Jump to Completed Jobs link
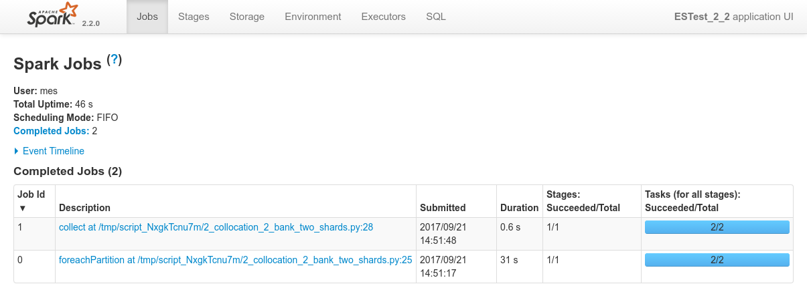 tap(51, 131)
